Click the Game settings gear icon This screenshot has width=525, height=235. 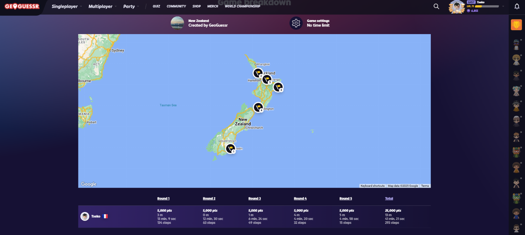coord(296,23)
